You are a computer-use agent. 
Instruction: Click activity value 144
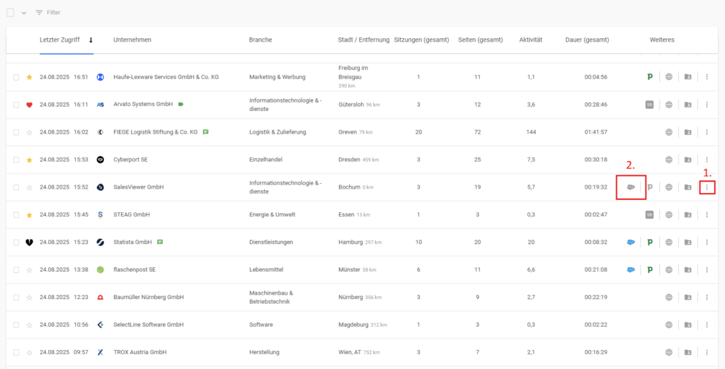click(531, 132)
